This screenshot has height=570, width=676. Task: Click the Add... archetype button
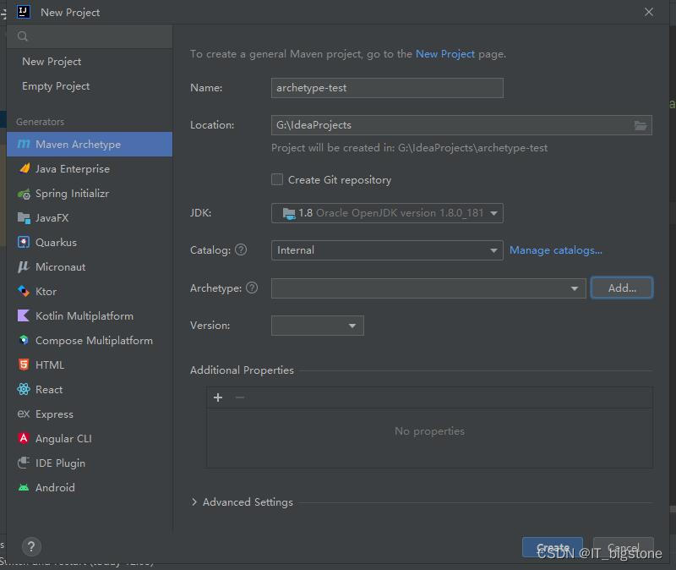[622, 288]
